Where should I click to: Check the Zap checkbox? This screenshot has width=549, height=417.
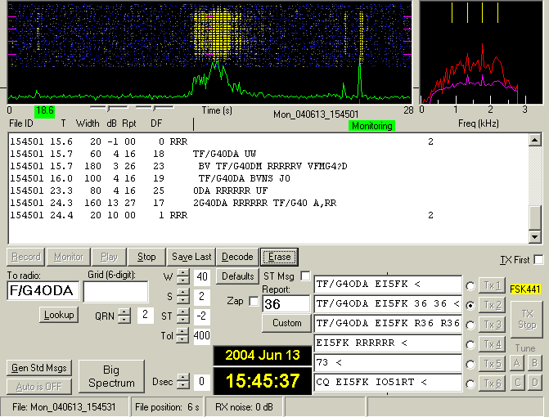pyautogui.click(x=254, y=301)
